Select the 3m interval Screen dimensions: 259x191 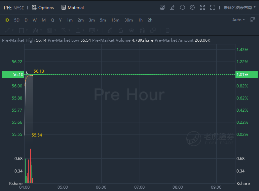pyautogui.click(x=92, y=20)
